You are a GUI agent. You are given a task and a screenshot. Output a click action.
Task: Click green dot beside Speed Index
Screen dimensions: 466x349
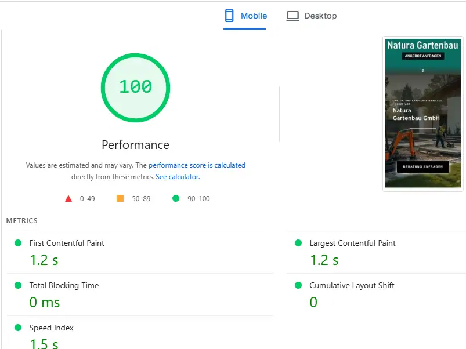18,328
